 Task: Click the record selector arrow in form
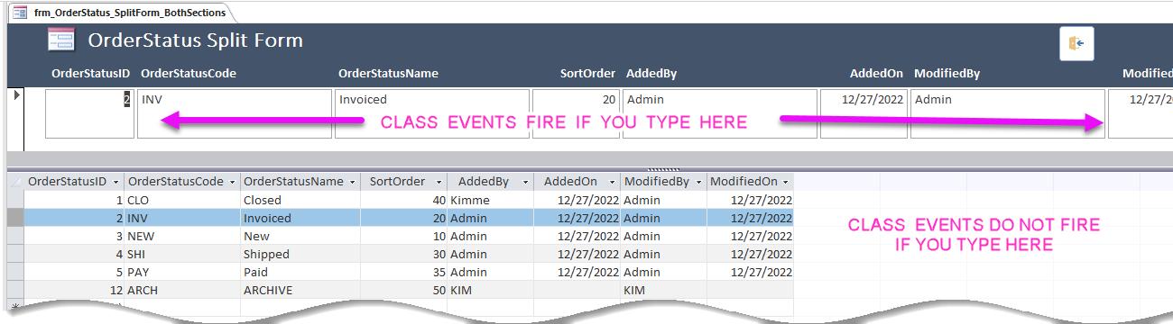click(x=16, y=94)
